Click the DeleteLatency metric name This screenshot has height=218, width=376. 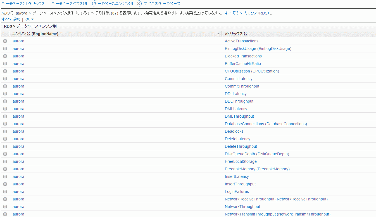(x=237, y=139)
